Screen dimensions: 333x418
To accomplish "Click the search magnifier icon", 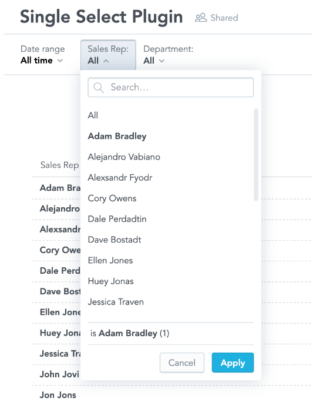I will [x=99, y=88].
